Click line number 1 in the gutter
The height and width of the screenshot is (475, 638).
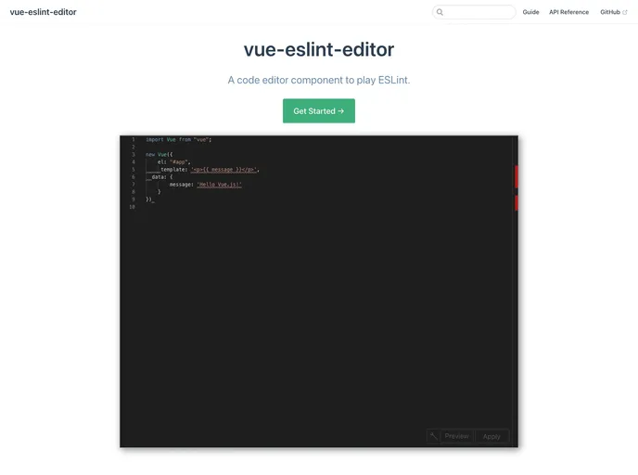click(x=133, y=139)
